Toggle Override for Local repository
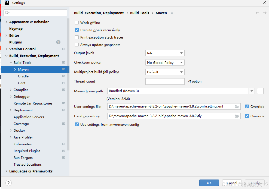The height and width of the screenshot is (189, 269). [x=247, y=116]
